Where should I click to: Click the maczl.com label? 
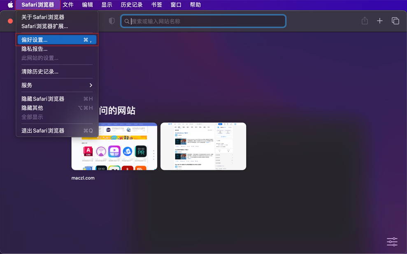83,178
